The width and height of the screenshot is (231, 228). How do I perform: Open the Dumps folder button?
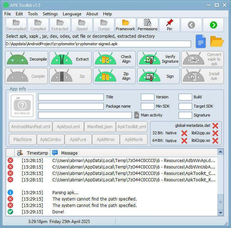pos(104,25)
